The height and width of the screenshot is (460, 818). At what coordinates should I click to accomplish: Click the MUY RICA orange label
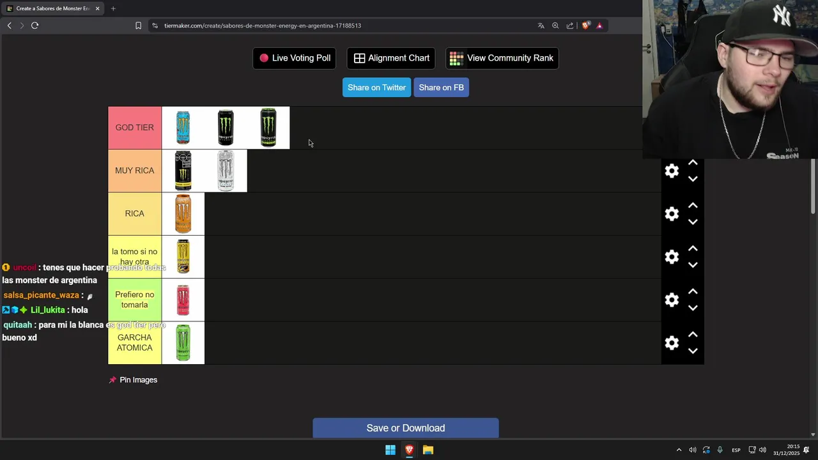point(135,171)
